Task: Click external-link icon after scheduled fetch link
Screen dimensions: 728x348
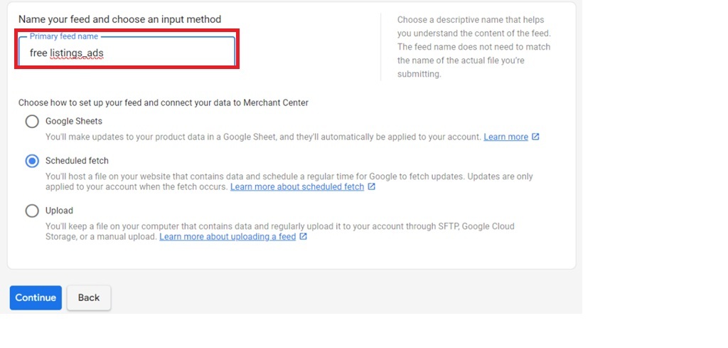Action: click(372, 186)
